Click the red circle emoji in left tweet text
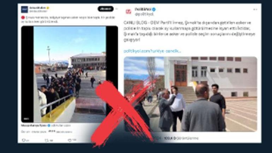Screen dimensions: 272x153 click(23, 18)
